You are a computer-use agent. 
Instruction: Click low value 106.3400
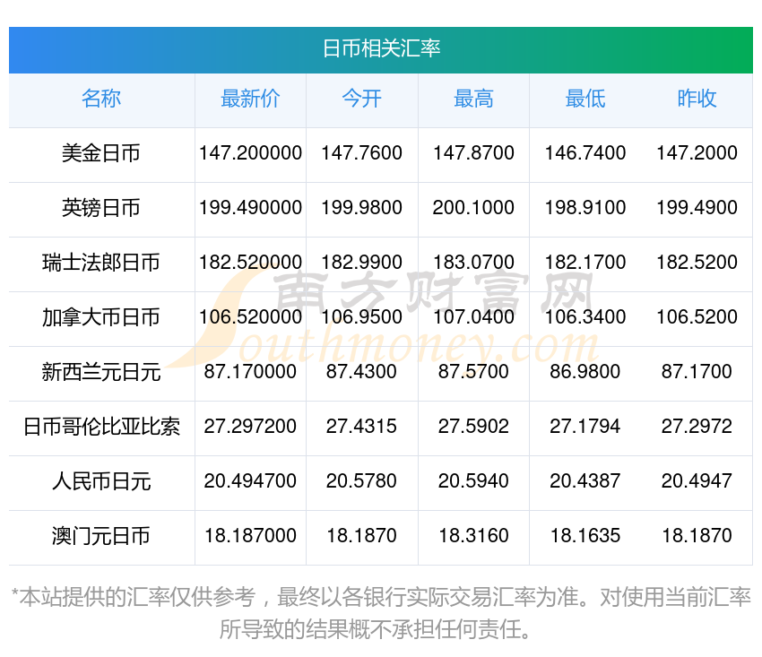pyautogui.click(x=585, y=317)
